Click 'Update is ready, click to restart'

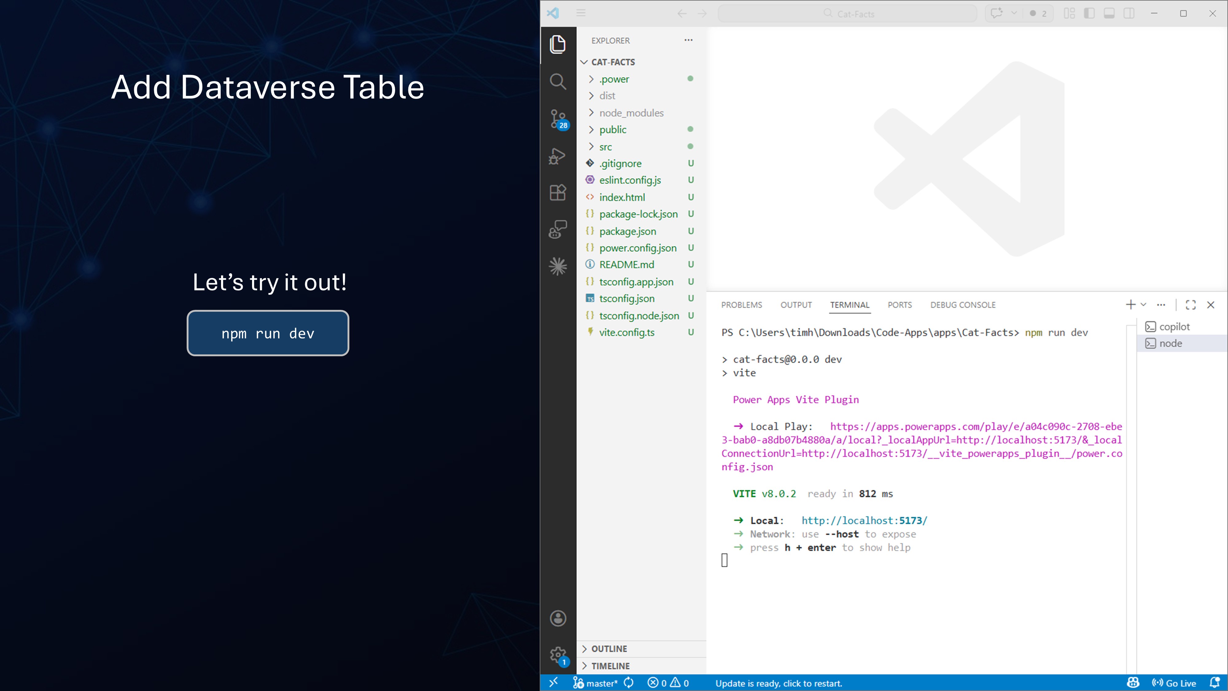pos(779,683)
